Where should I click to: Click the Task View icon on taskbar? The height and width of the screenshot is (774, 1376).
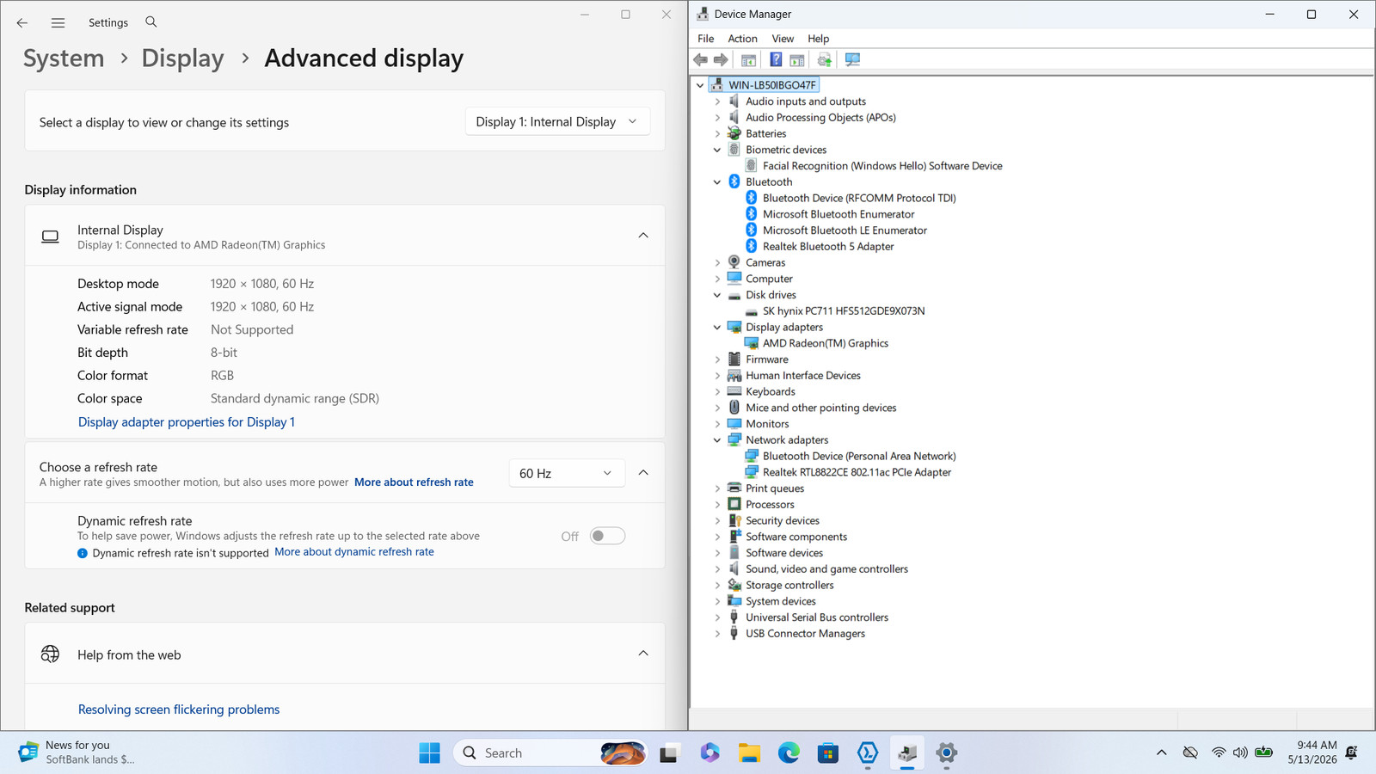point(669,753)
